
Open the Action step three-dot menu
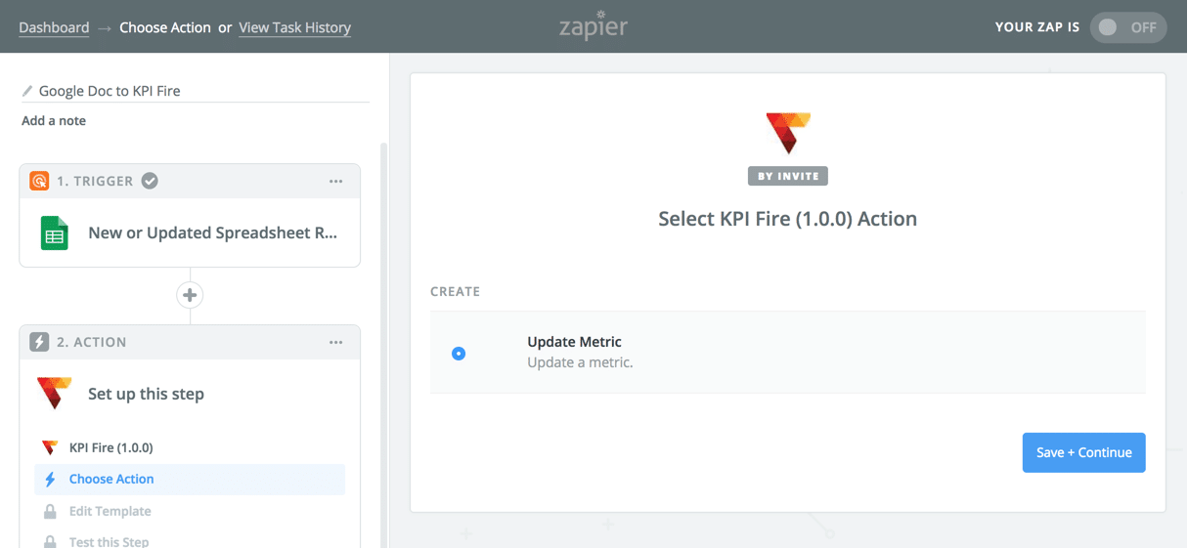(x=336, y=342)
